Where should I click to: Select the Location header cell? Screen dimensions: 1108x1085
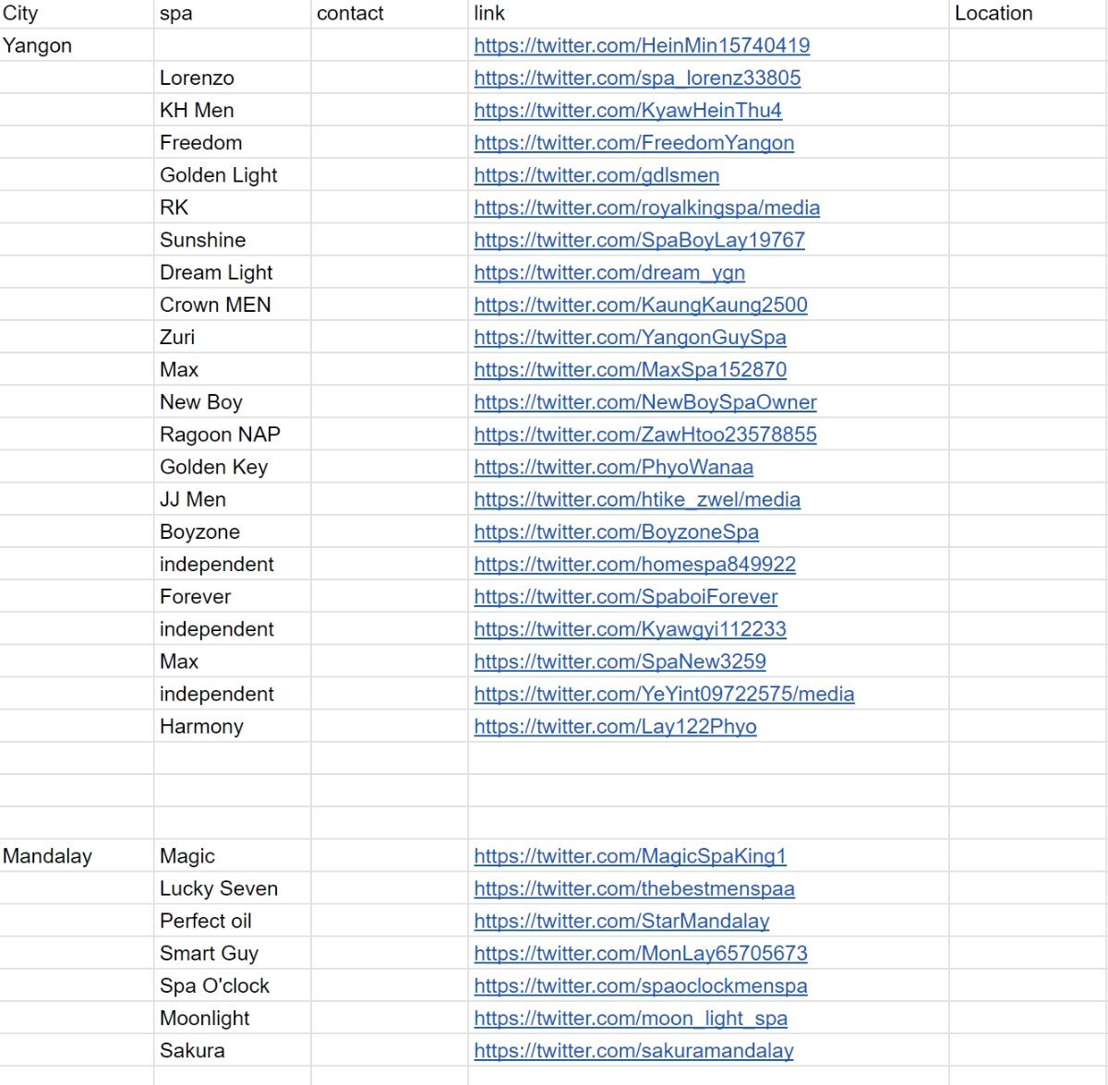pos(1029,14)
